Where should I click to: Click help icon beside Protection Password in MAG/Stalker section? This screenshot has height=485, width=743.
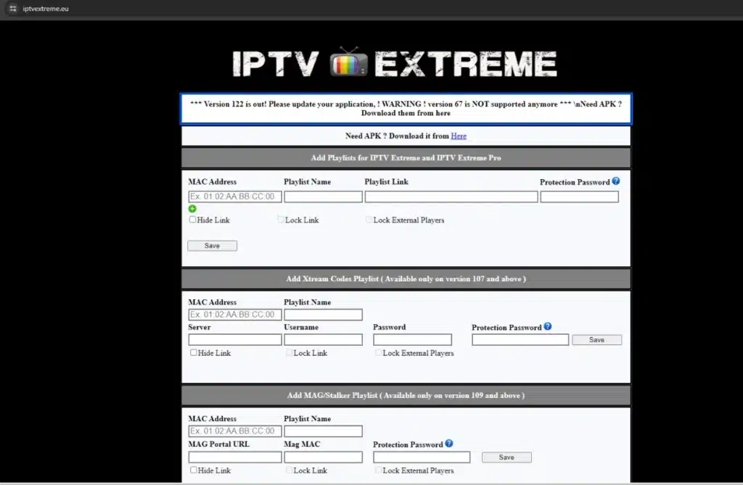click(x=449, y=444)
